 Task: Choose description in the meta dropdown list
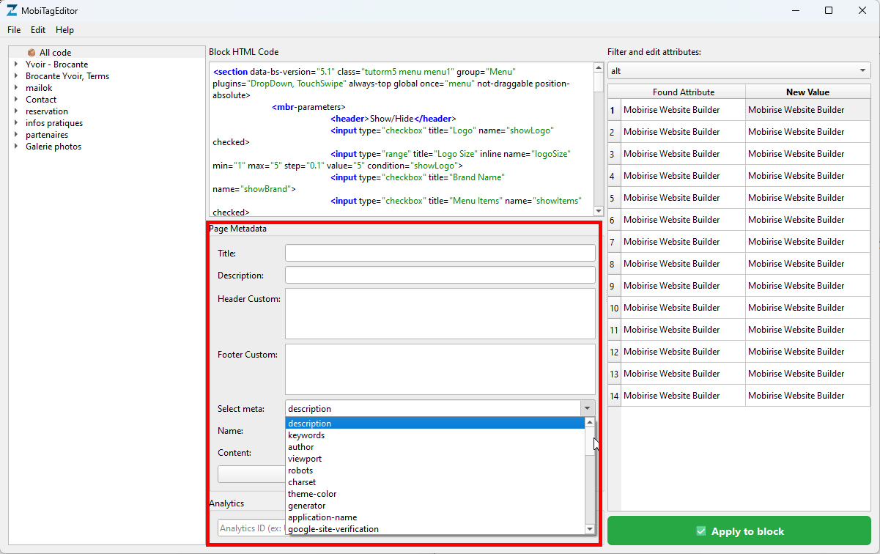pos(435,424)
